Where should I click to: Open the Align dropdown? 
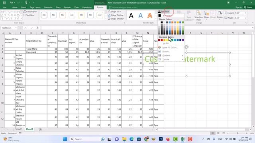[206, 15]
